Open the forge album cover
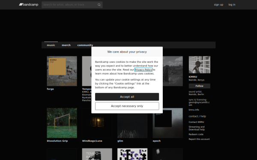The height and width of the screenshot is (160, 257). (x=62, y=71)
